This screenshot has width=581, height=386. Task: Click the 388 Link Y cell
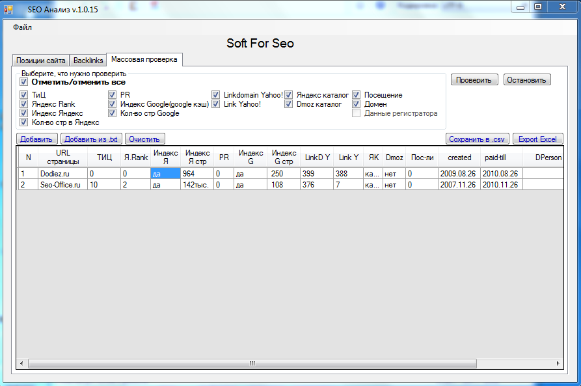(x=348, y=174)
